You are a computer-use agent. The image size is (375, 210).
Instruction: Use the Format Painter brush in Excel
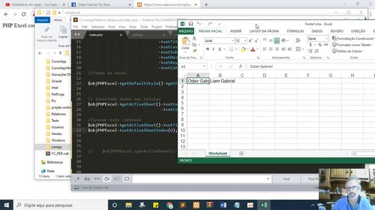tap(195, 51)
